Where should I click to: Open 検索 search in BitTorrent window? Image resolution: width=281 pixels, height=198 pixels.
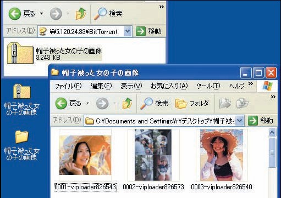coord(108,14)
